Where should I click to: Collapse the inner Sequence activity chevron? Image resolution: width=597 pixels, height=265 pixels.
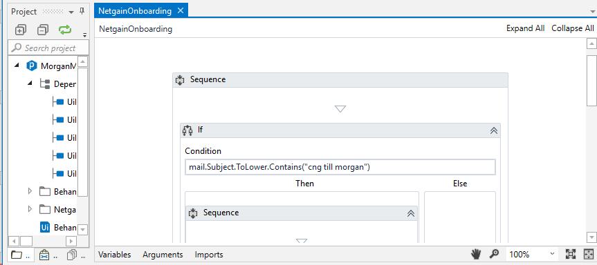tap(411, 213)
